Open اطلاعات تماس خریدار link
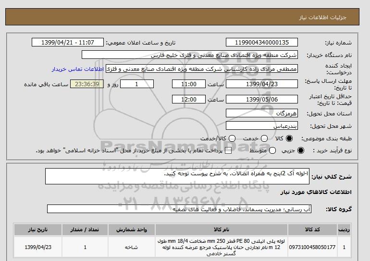 (x=78, y=69)
